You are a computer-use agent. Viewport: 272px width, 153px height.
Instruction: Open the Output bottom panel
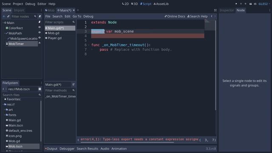51,149
